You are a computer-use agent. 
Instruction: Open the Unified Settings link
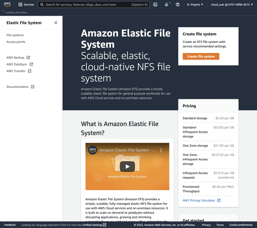[x=93, y=225]
